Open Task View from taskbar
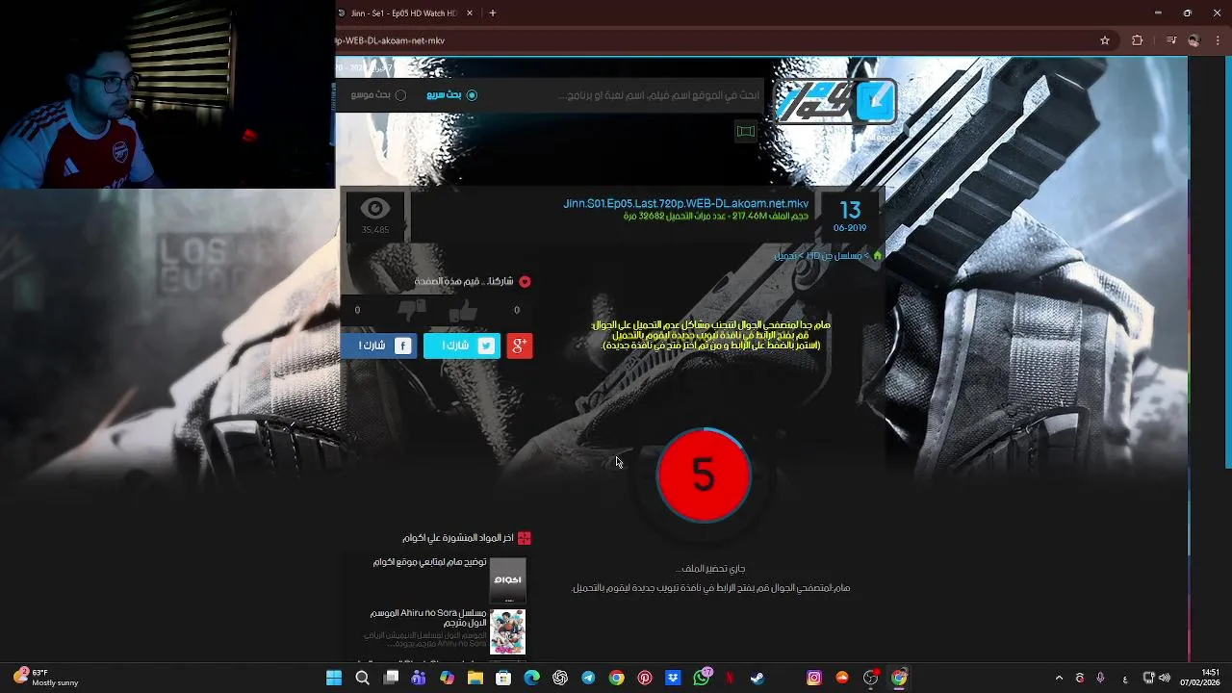The width and height of the screenshot is (1232, 693). coord(391,678)
